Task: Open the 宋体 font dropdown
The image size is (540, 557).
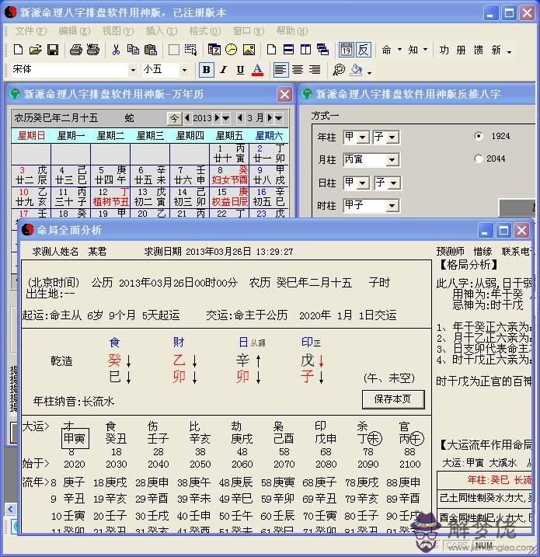Action: pos(133,70)
